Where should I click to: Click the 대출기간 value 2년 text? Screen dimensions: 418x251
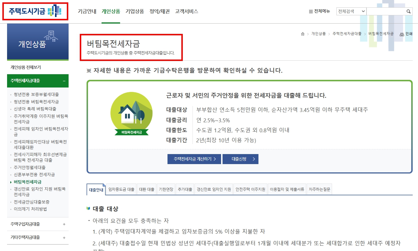(226, 140)
